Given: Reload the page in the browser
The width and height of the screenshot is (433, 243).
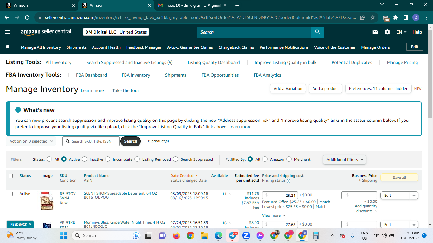Looking at the screenshot, I should pos(27,17).
